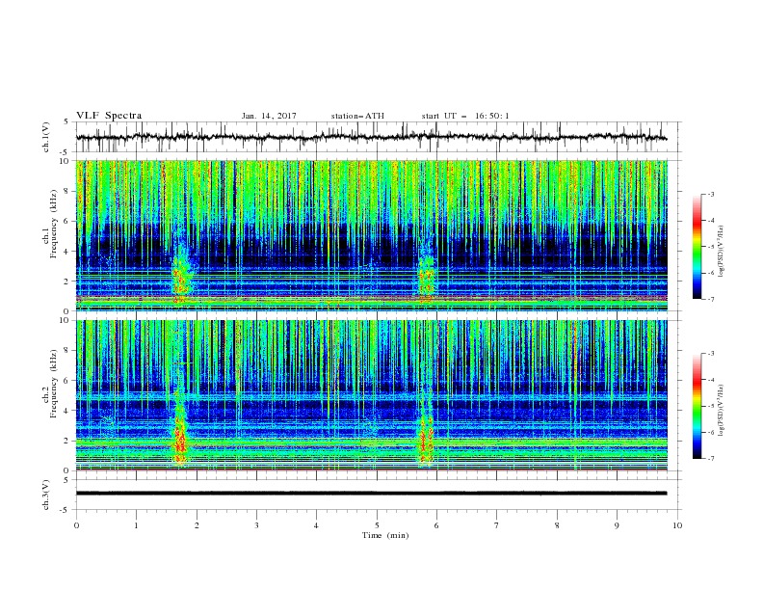Image resolution: width=763 pixels, height=590 pixels.
Task: Click the time axis tick label "1"
Action: (136, 525)
